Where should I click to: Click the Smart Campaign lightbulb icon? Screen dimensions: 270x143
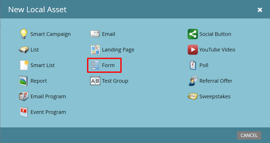(23, 34)
